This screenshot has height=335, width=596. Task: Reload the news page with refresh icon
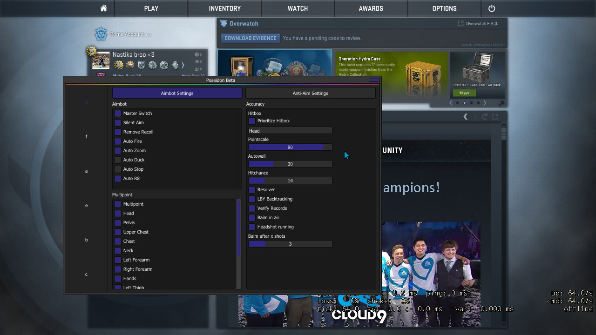click(x=485, y=117)
